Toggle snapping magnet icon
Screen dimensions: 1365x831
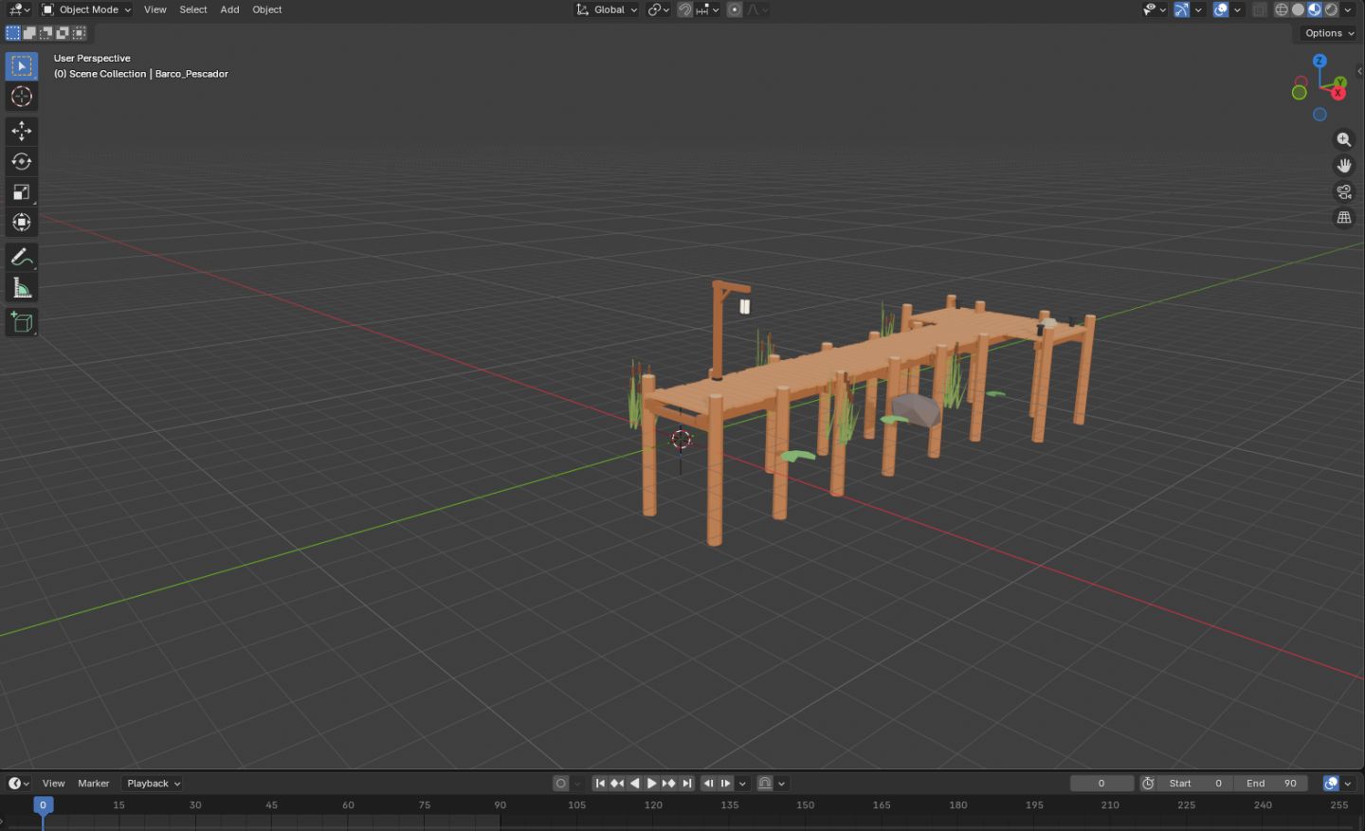tap(684, 9)
